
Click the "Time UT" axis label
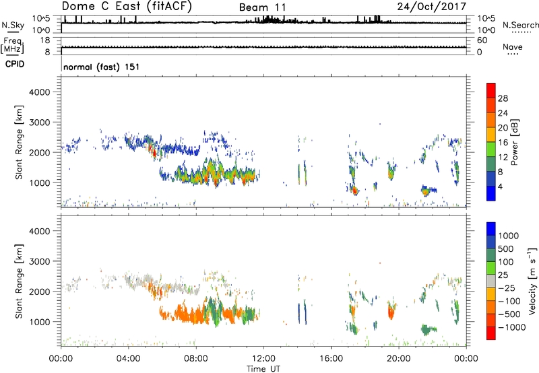tap(263, 369)
